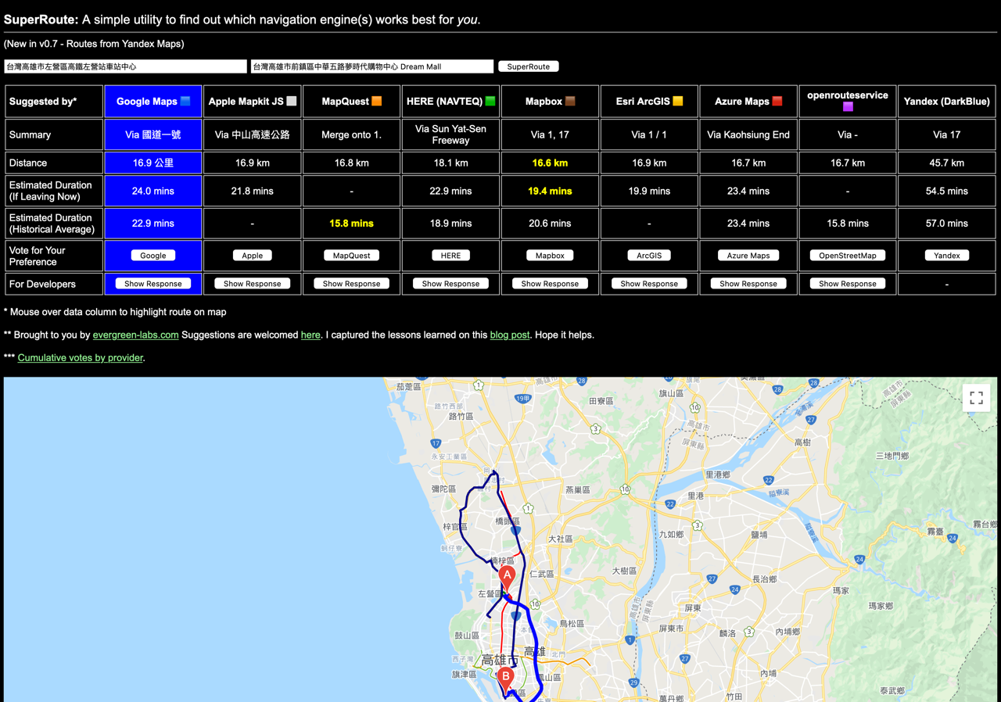Click the MapQuest column header

352,102
